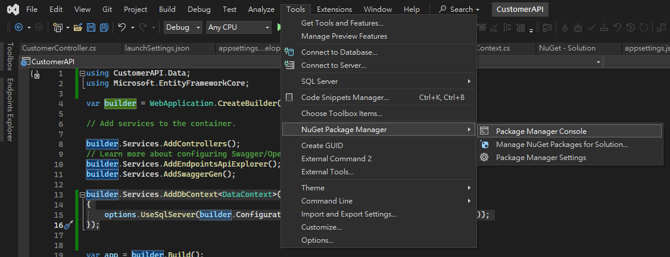Click the Open File folder icon
The image size is (670, 257).
78,27
